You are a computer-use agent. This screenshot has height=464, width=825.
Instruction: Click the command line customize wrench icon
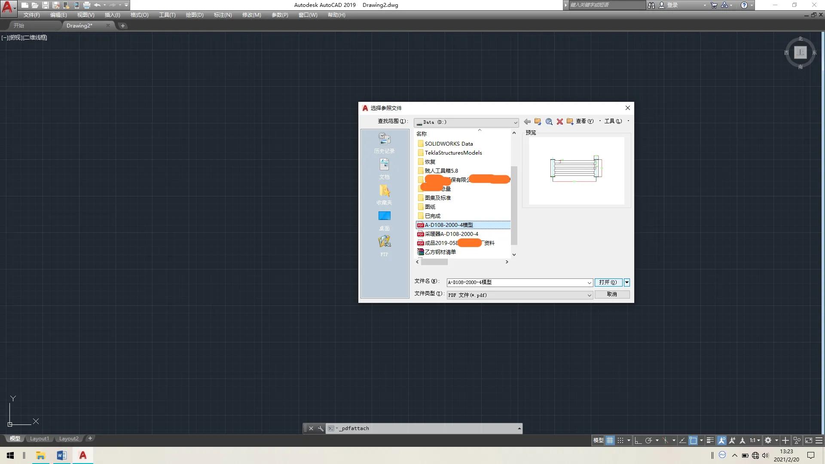[321, 428]
